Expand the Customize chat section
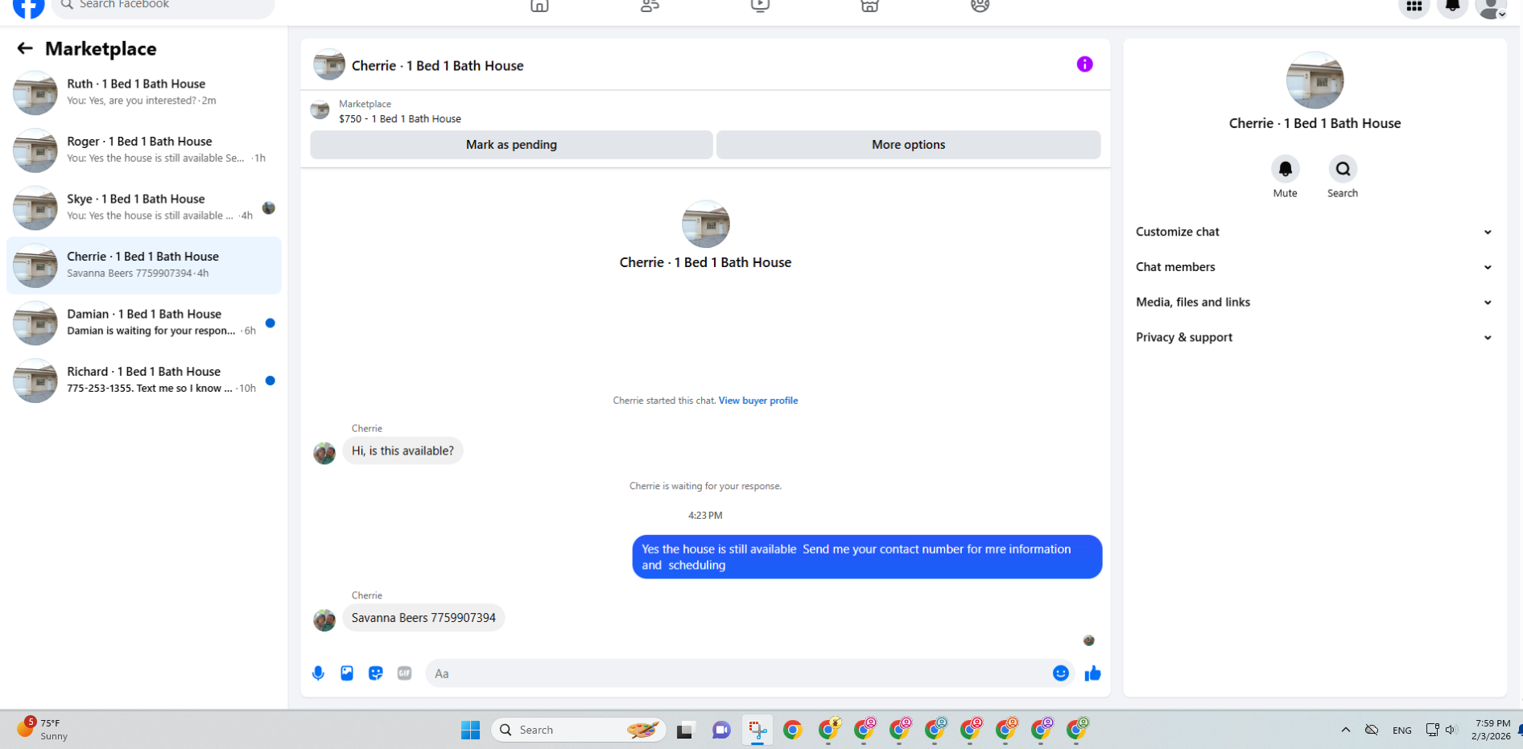Viewport: 1523px width, 749px height. tap(1315, 232)
